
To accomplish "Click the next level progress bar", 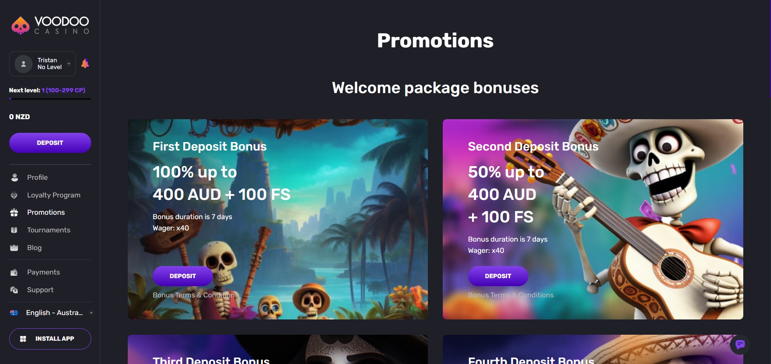I will [50, 99].
